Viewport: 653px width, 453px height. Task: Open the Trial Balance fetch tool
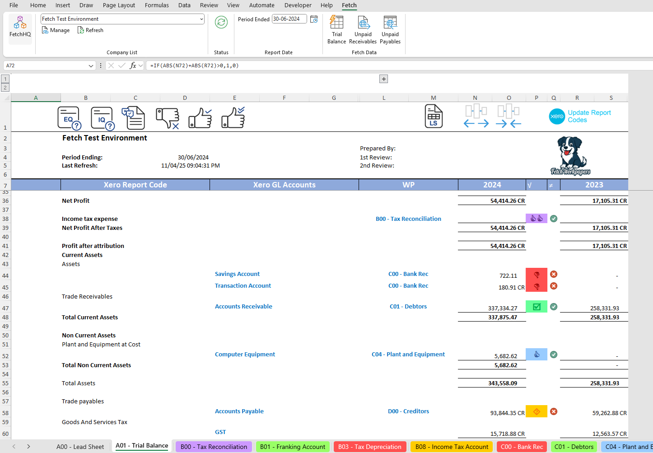click(336, 27)
